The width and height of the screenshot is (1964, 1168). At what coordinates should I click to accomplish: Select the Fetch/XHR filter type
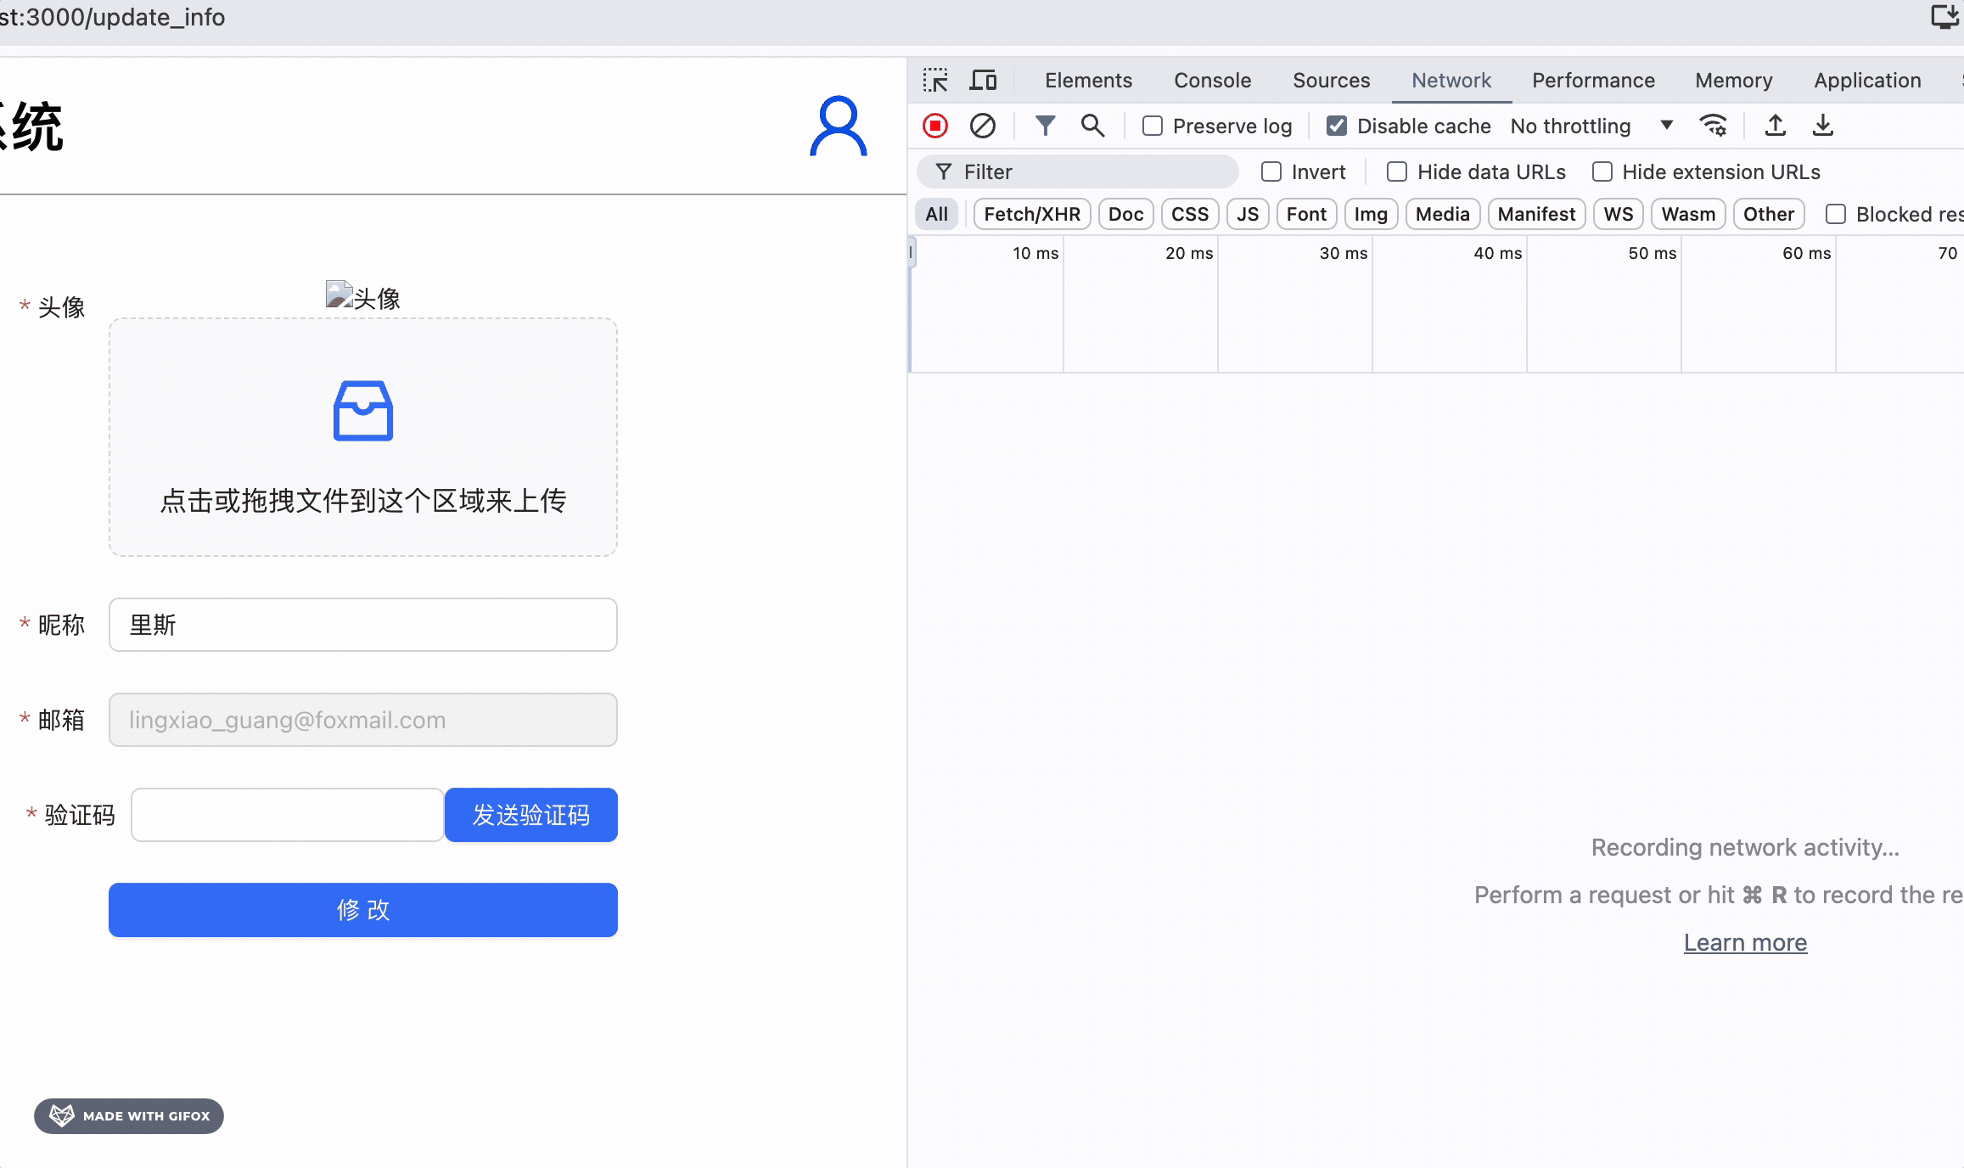(x=1032, y=214)
